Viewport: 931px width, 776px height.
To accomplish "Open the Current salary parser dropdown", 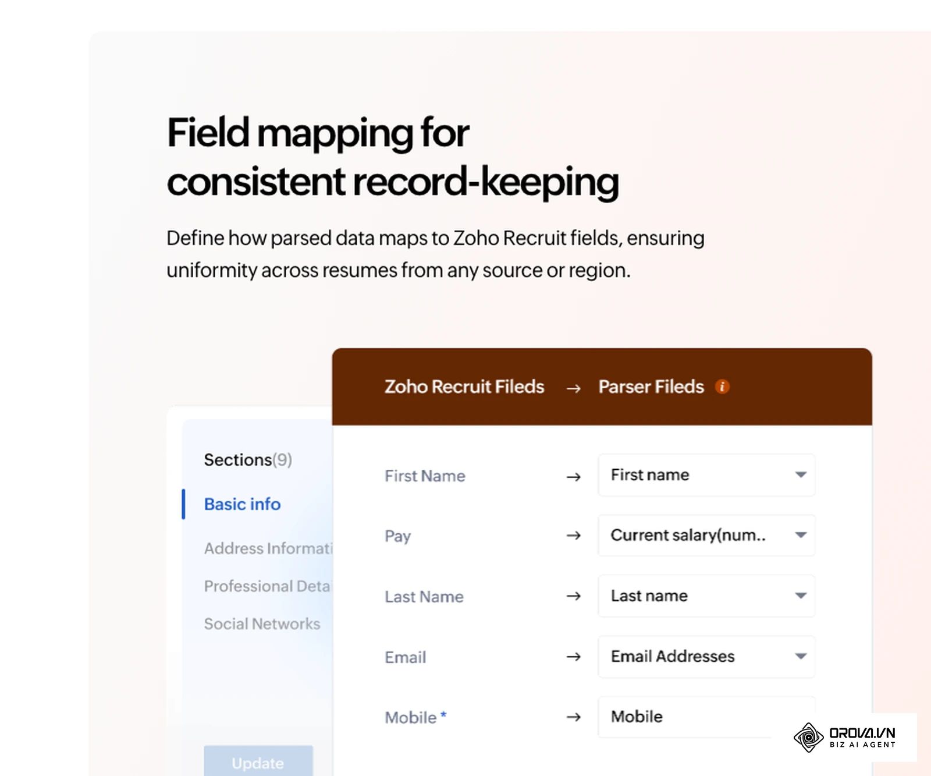I will point(706,535).
